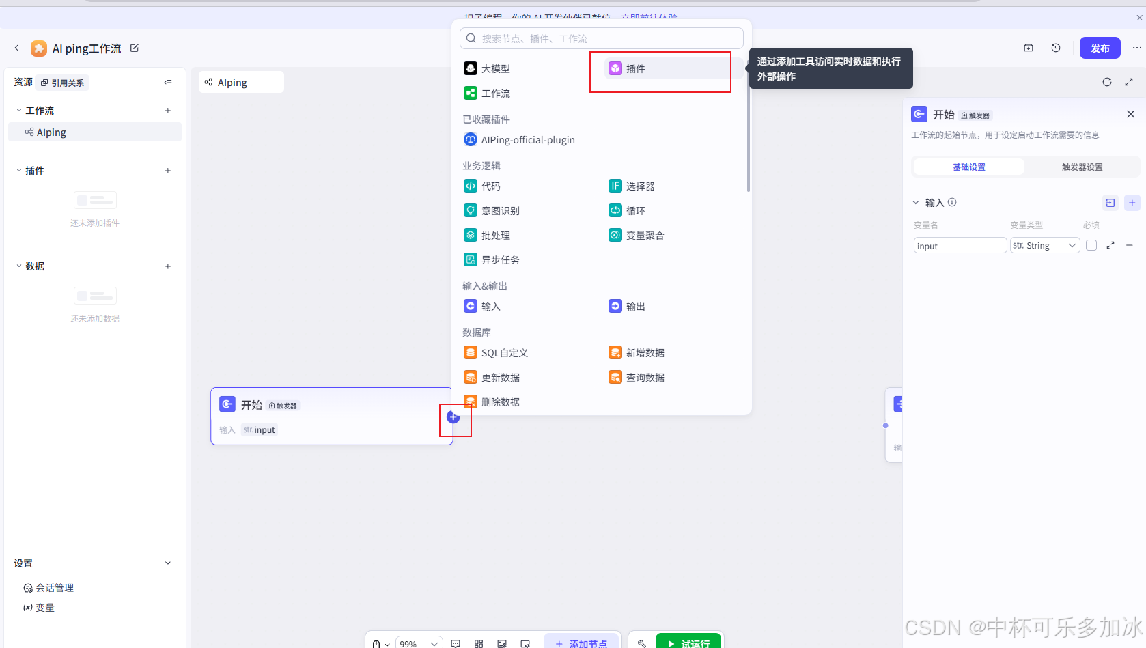This screenshot has width=1146, height=648.
Task: Click the auto-layout grid icon
Action: coord(479,643)
